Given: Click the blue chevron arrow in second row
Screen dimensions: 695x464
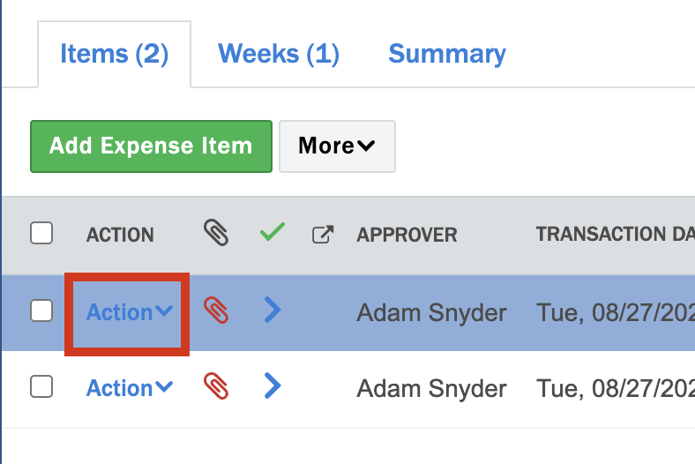Looking at the screenshot, I should [273, 385].
